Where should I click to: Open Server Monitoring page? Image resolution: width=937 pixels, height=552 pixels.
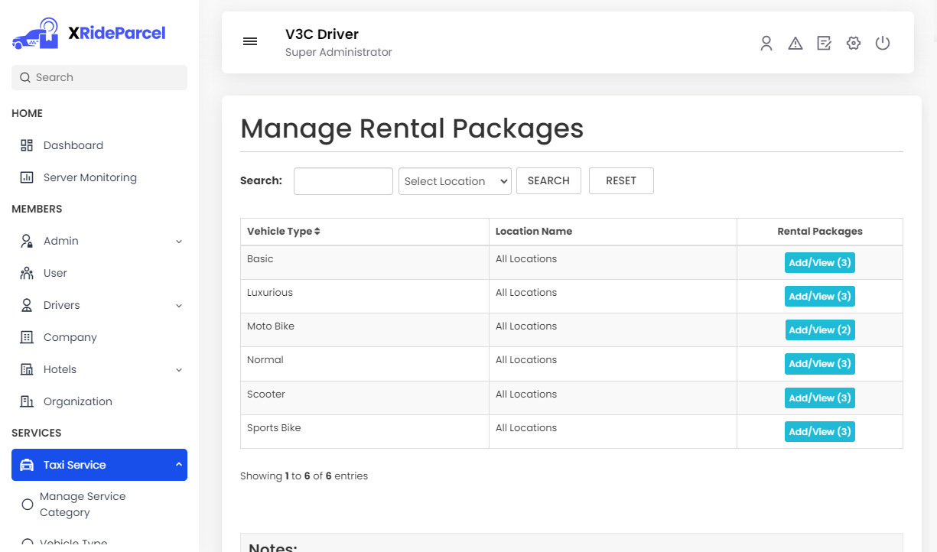[x=89, y=177]
